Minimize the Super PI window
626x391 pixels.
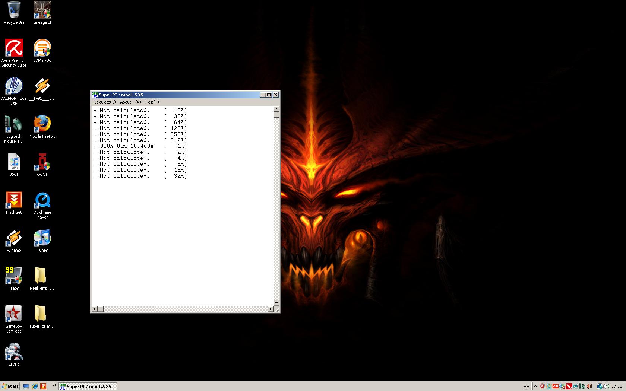[x=263, y=95]
